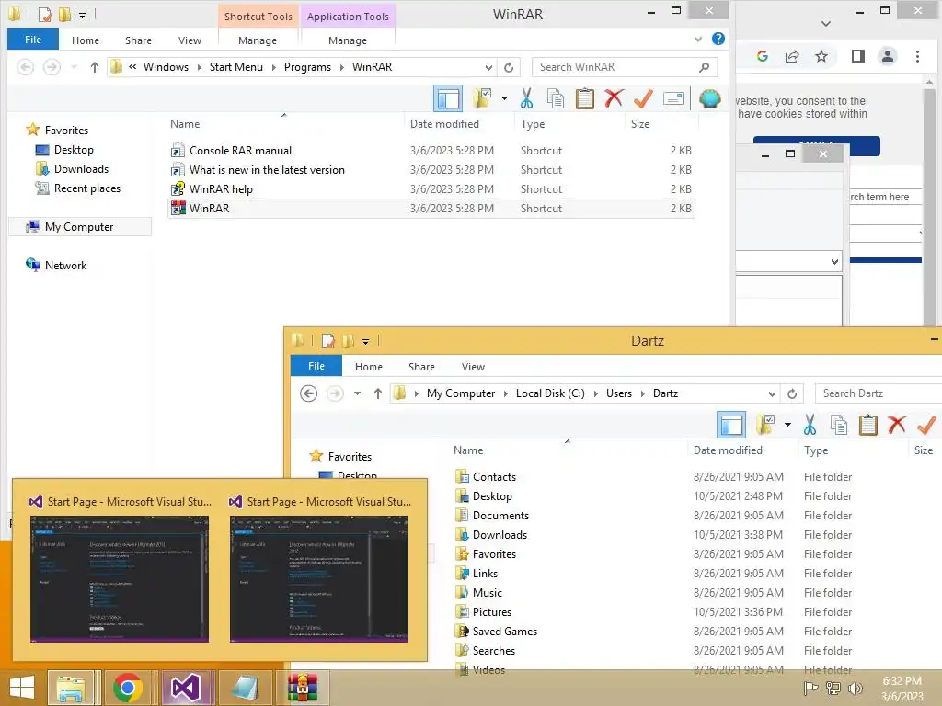
Task: Open the folder options dropdown arrow in WinRAR window
Action: coord(504,98)
